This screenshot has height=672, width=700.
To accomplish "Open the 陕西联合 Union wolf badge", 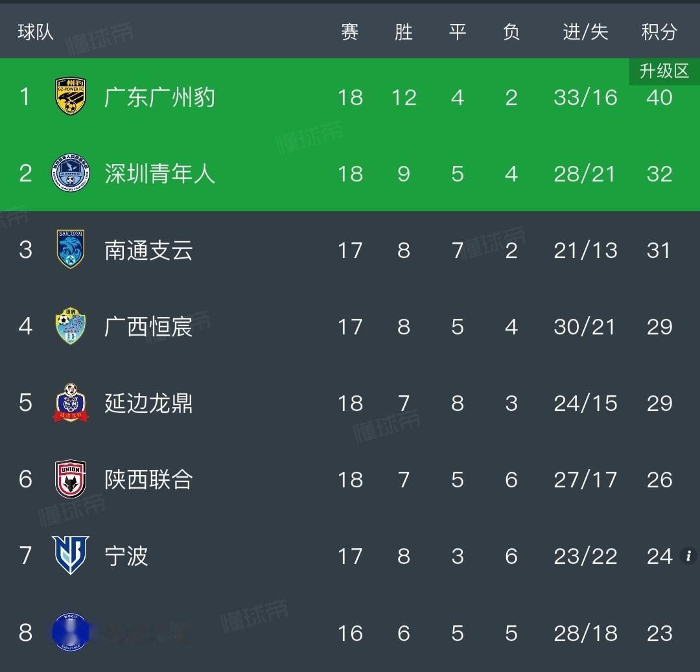I will click(x=71, y=480).
